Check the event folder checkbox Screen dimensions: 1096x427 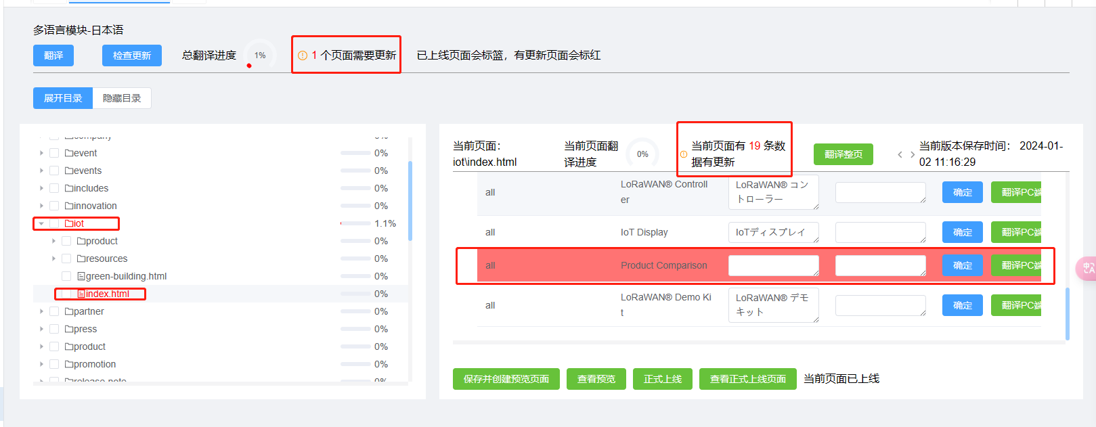54,153
